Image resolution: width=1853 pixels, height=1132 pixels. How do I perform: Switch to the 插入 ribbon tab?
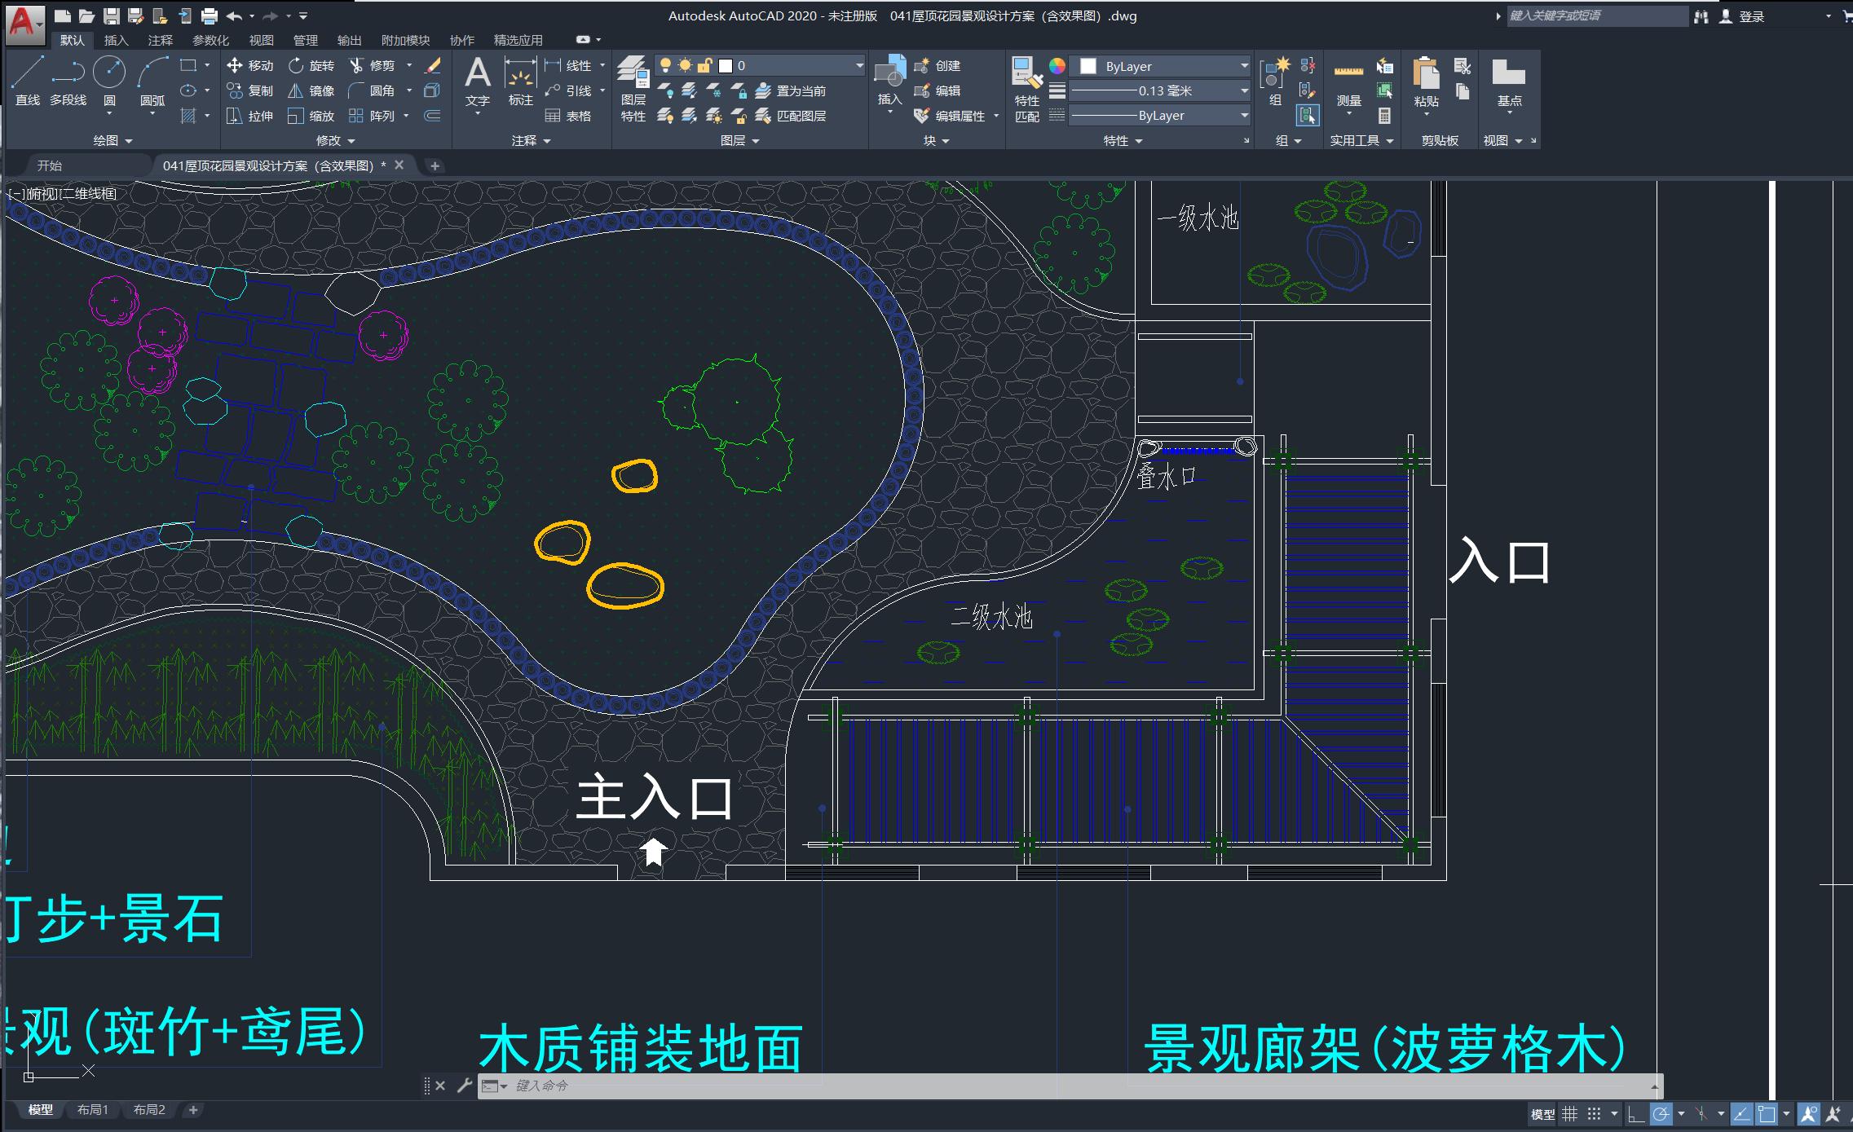(116, 39)
